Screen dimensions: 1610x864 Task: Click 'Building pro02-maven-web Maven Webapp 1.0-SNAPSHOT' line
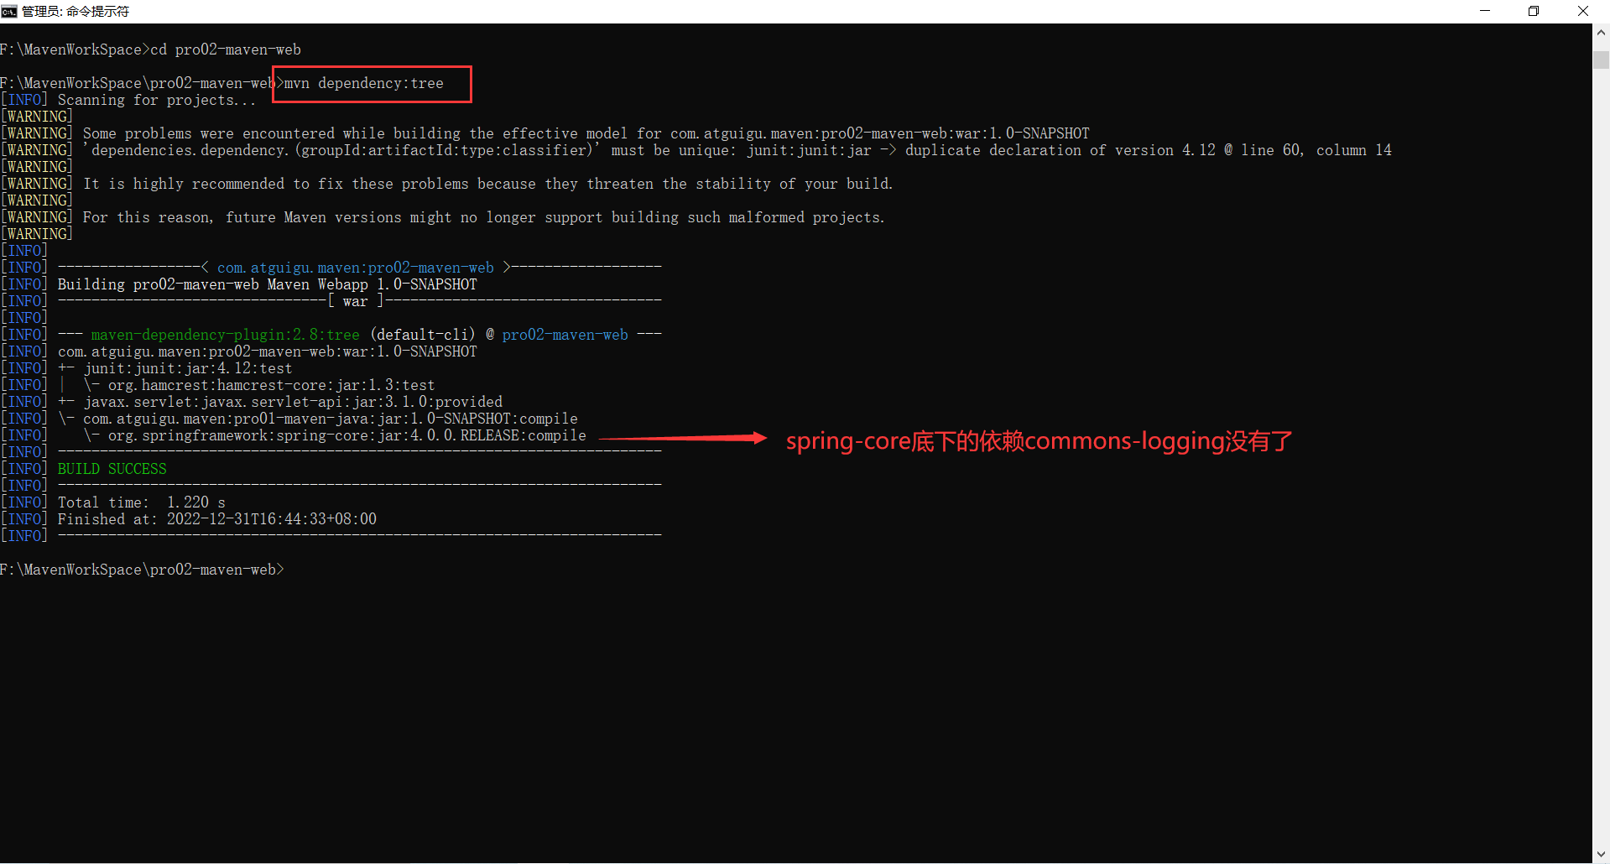click(x=267, y=284)
